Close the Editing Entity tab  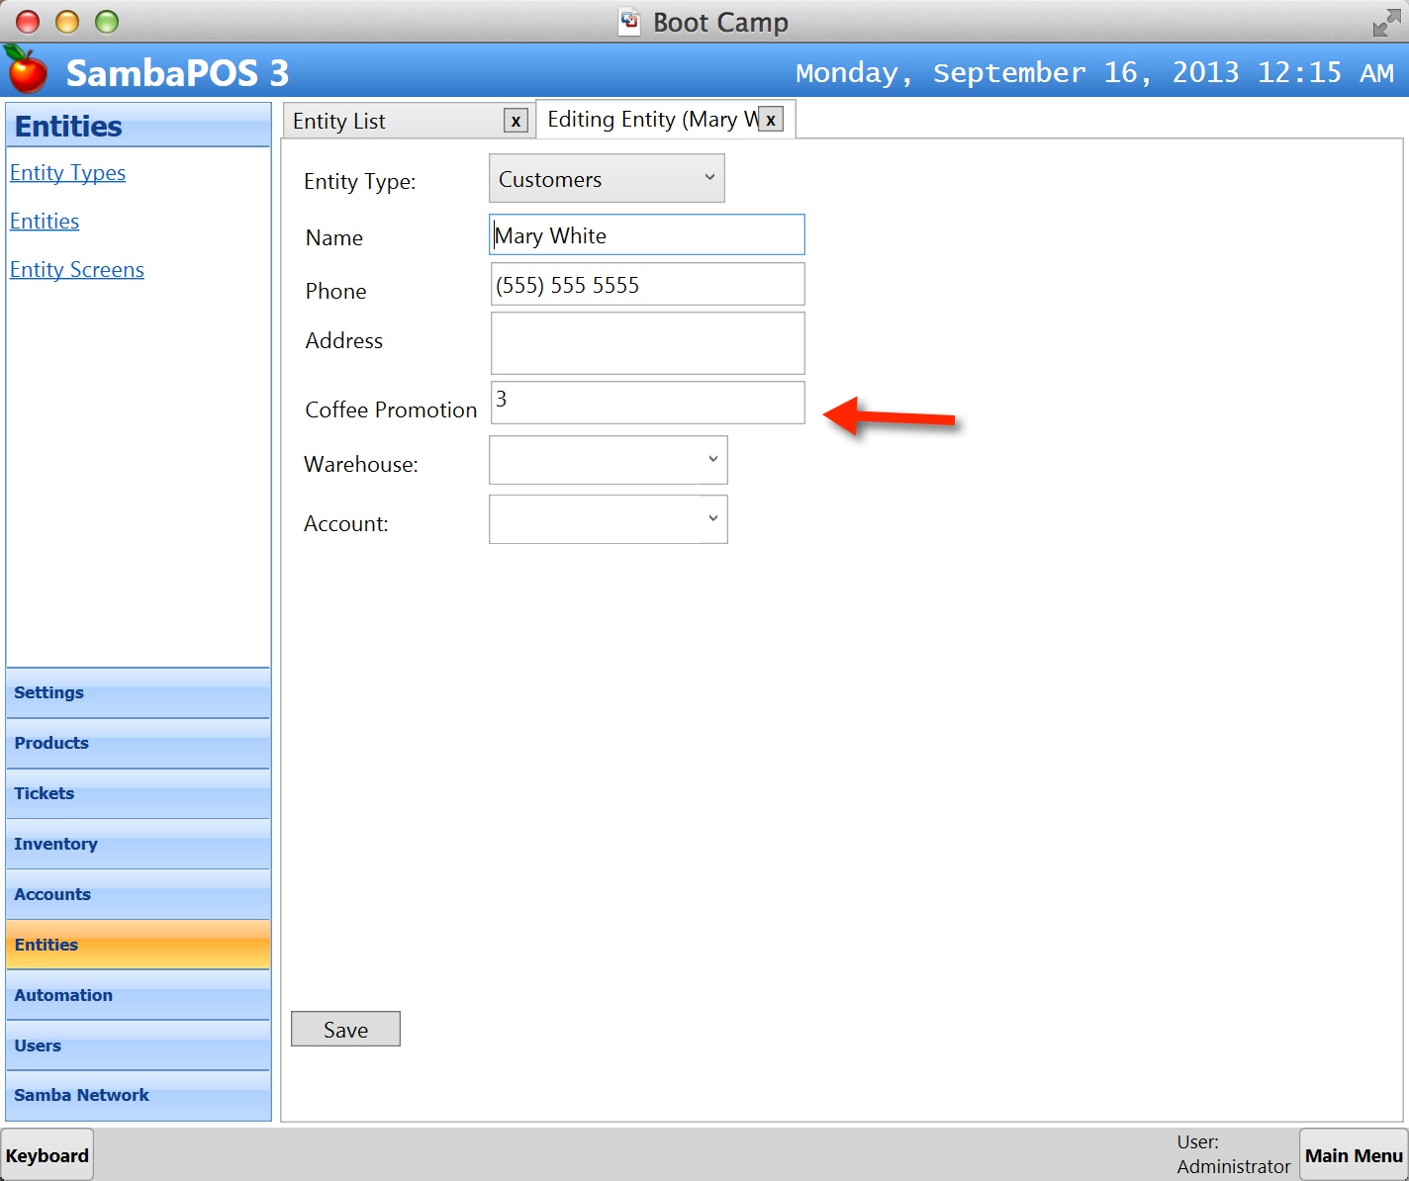[771, 120]
